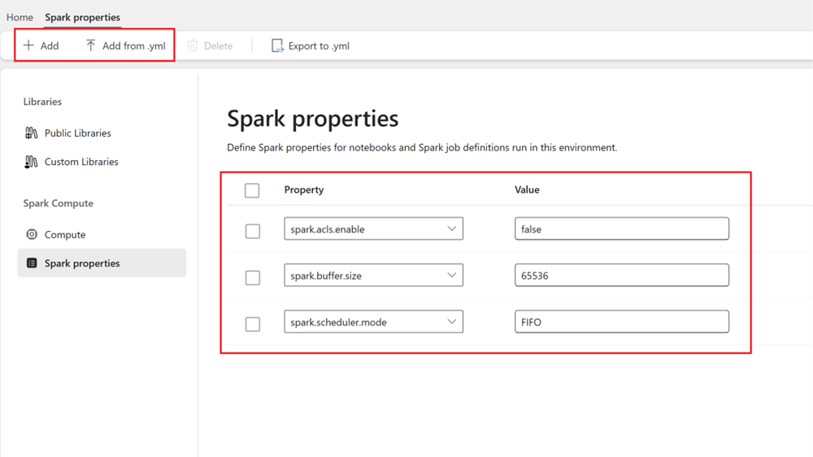The image size is (813, 457).
Task: Click the Compute gear icon
Action: [32, 235]
